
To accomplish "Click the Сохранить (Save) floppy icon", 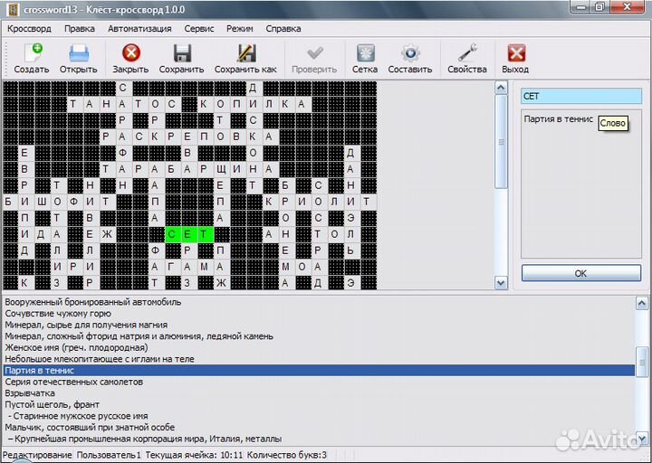I will pos(181,53).
